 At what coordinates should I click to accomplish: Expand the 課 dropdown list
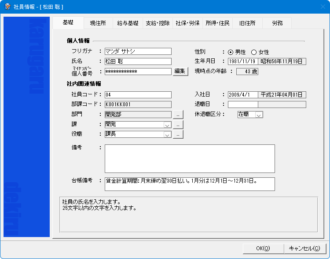167,125
